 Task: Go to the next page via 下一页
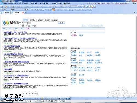[x=36, y=93]
